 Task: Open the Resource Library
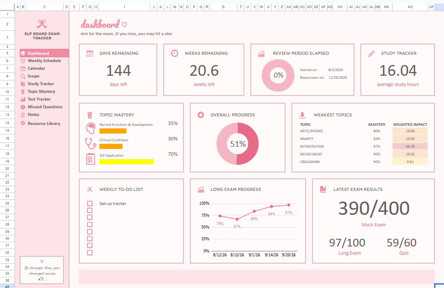click(44, 124)
